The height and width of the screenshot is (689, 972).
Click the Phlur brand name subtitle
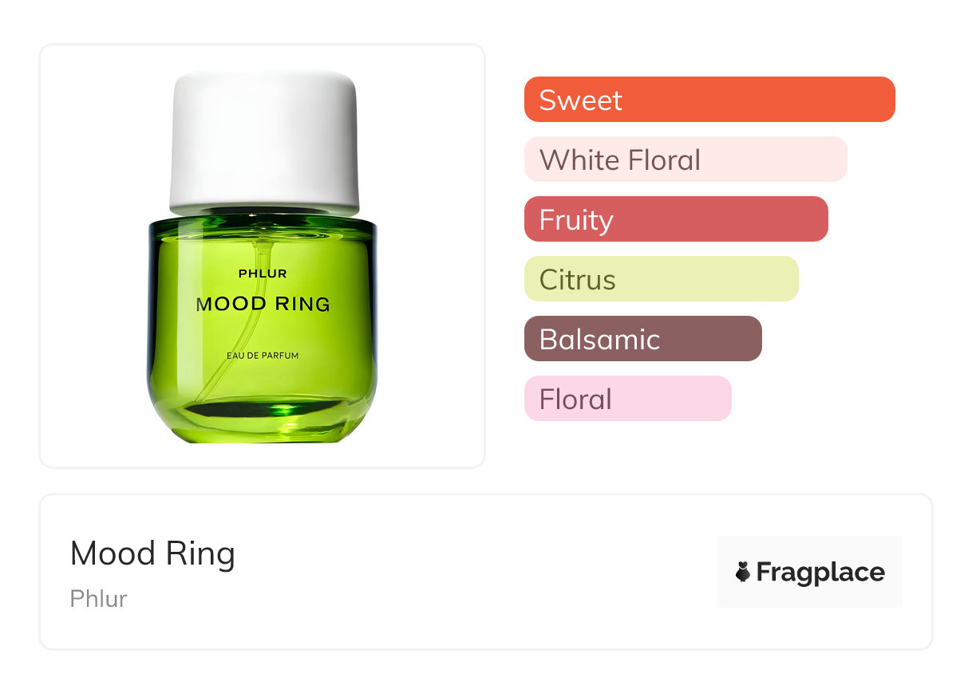99,599
